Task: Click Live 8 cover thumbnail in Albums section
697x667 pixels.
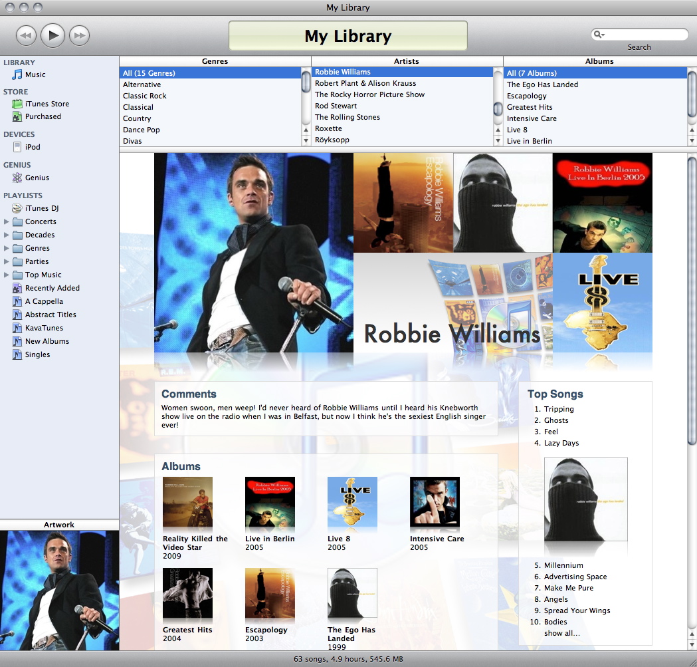Action: click(353, 502)
